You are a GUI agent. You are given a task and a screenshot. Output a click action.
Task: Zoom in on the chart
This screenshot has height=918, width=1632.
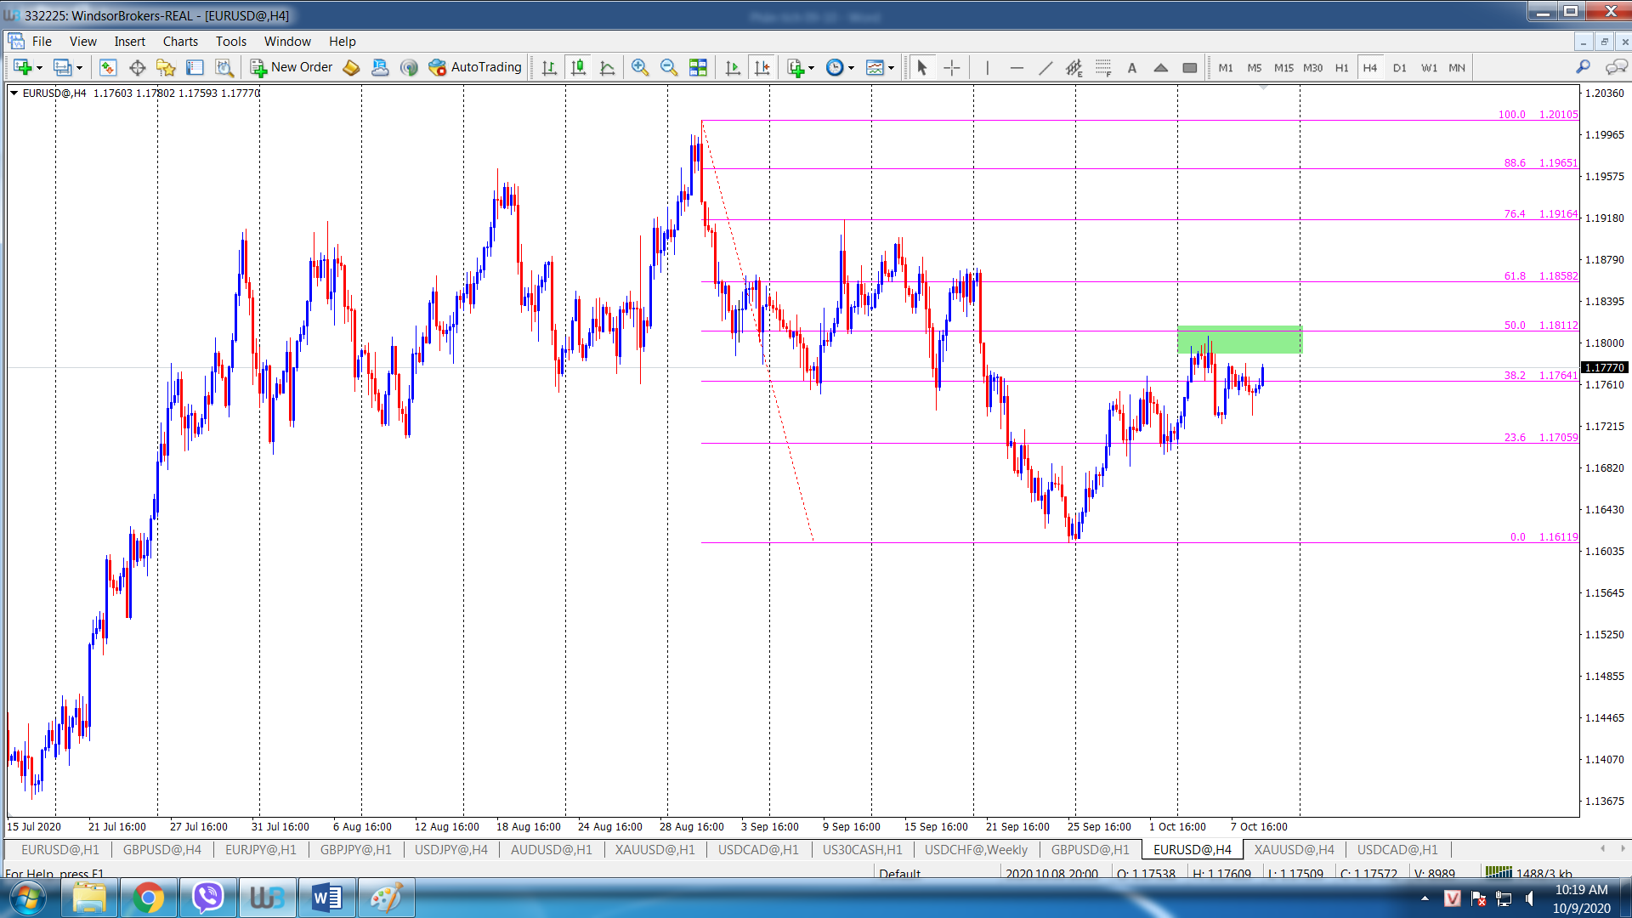[640, 67]
